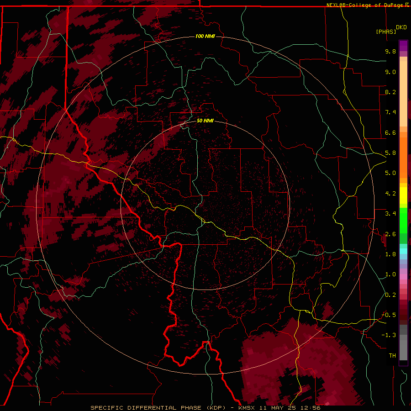Click the yellow segment of the color scale

(403, 195)
